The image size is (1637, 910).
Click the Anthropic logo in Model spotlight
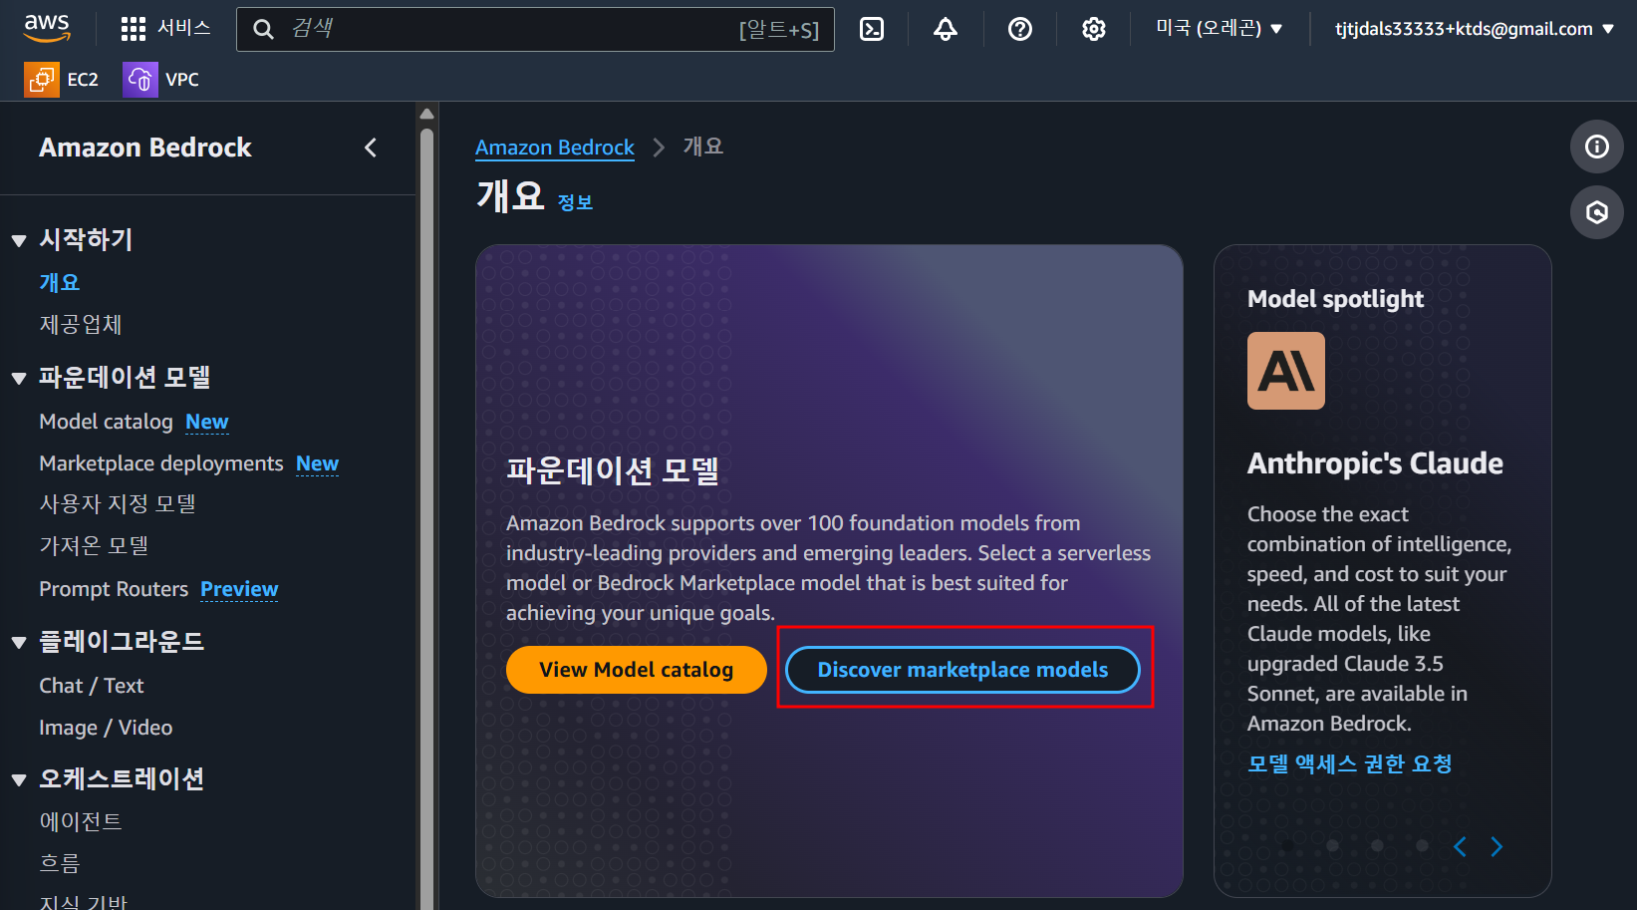[1286, 371]
